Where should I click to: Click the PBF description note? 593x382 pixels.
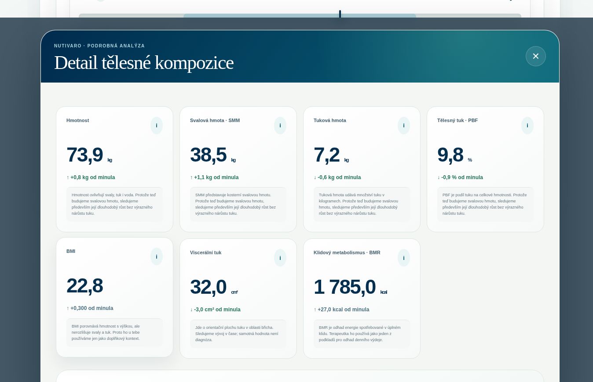pos(485,204)
